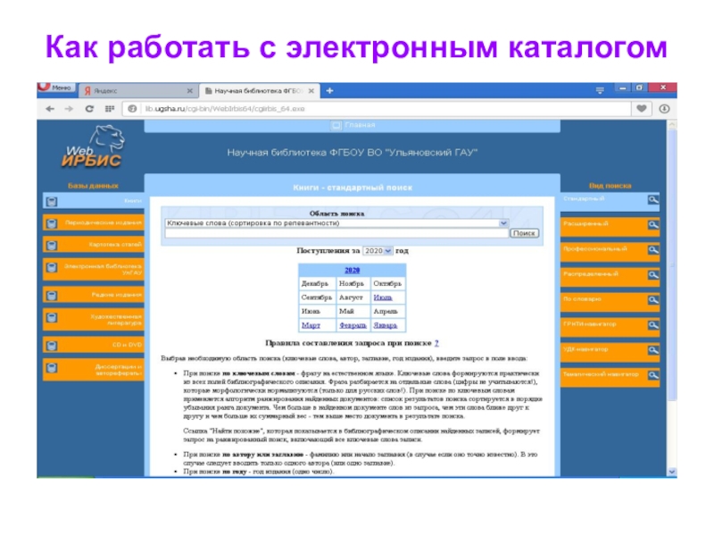This screenshot has height=536, width=714.
Task: Click database icon beside Картотека статей
Action: pyautogui.click(x=50, y=246)
